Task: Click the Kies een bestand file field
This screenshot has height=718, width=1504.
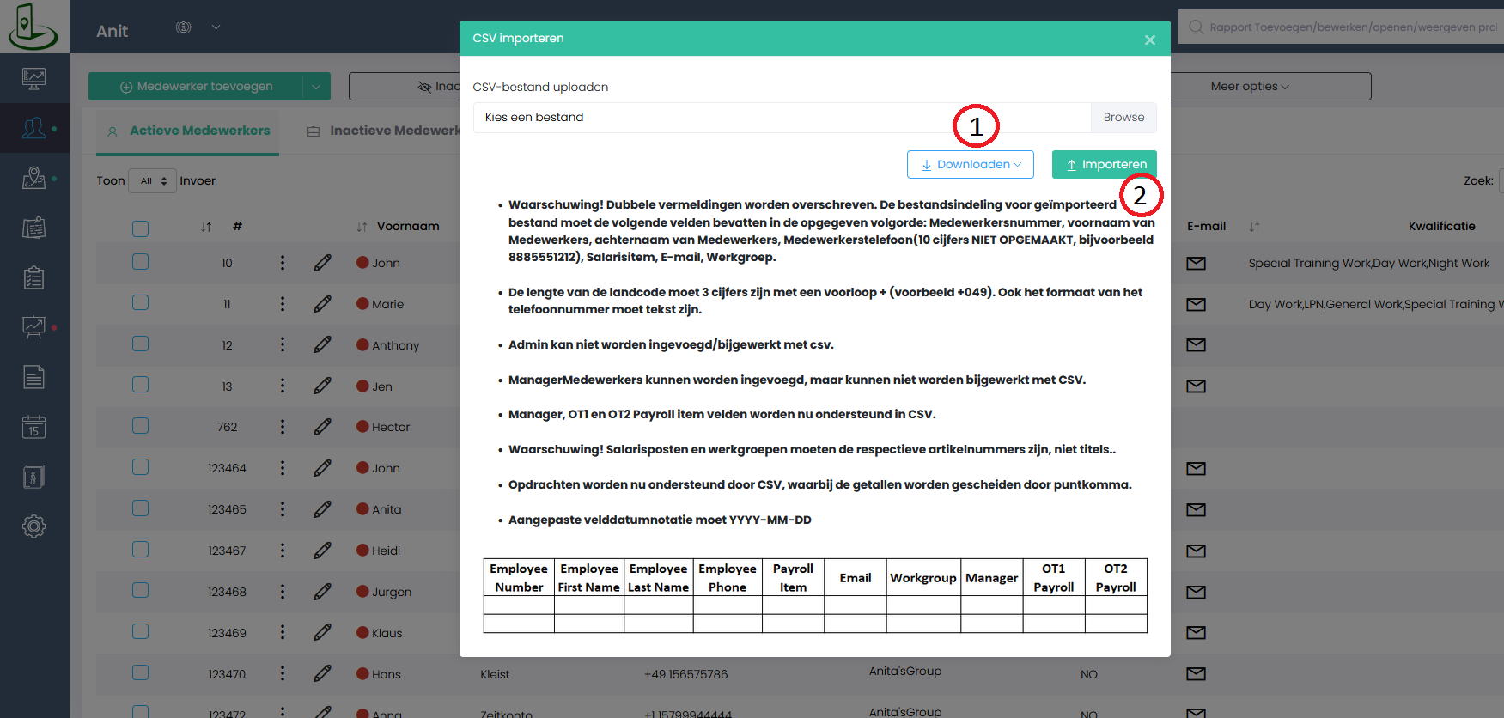Action: [x=713, y=118]
